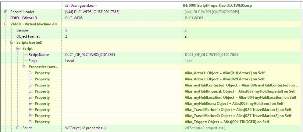Expand the Property row for Alias_myHoldImperial

(x=30, y=91)
